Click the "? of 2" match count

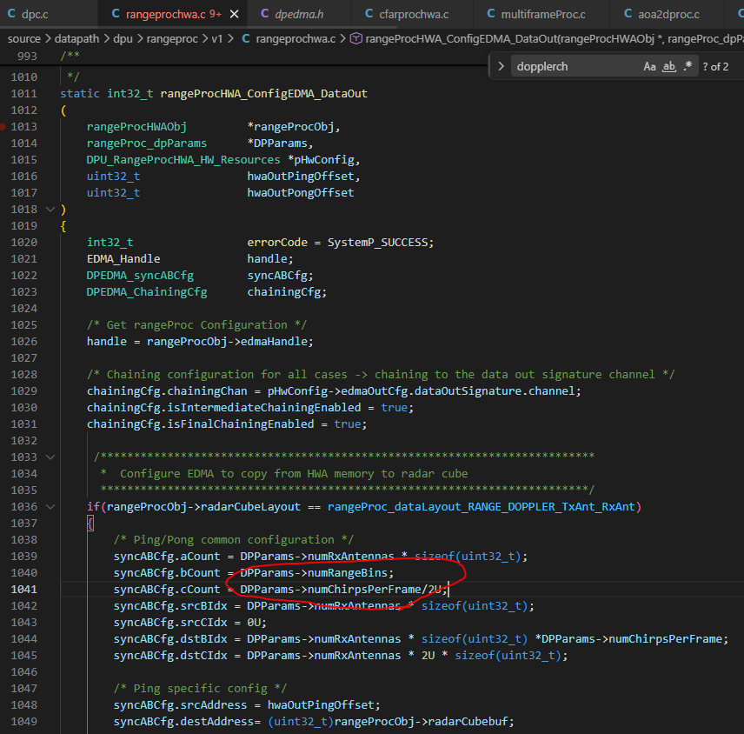715,66
